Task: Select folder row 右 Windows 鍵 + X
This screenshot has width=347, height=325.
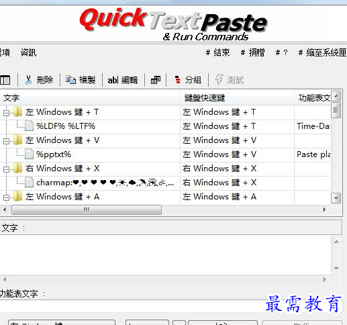Action: [62, 169]
